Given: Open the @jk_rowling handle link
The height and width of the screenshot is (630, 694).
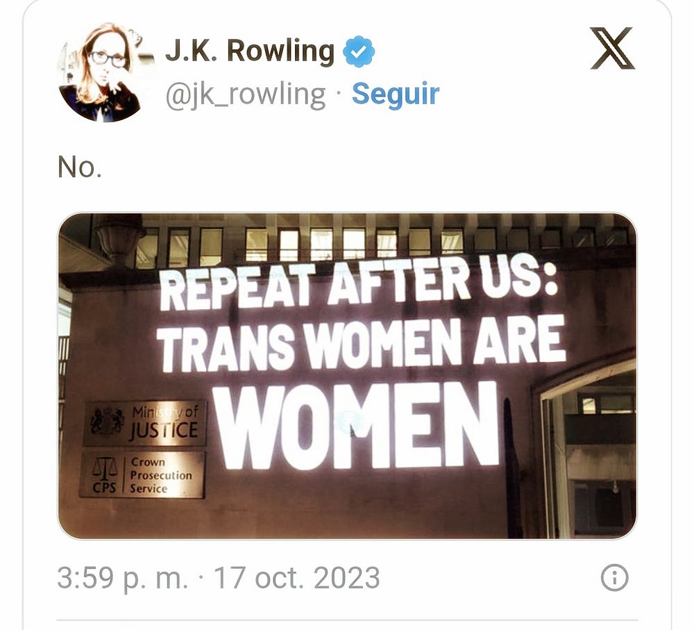Looking at the screenshot, I should (246, 94).
